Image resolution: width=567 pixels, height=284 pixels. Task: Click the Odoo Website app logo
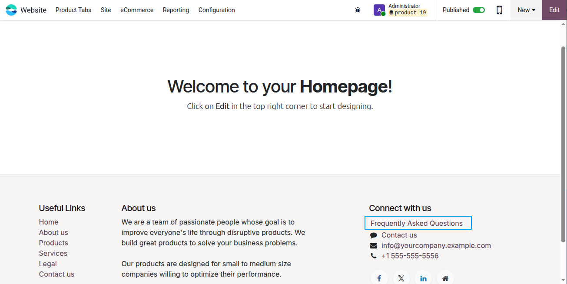point(11,10)
